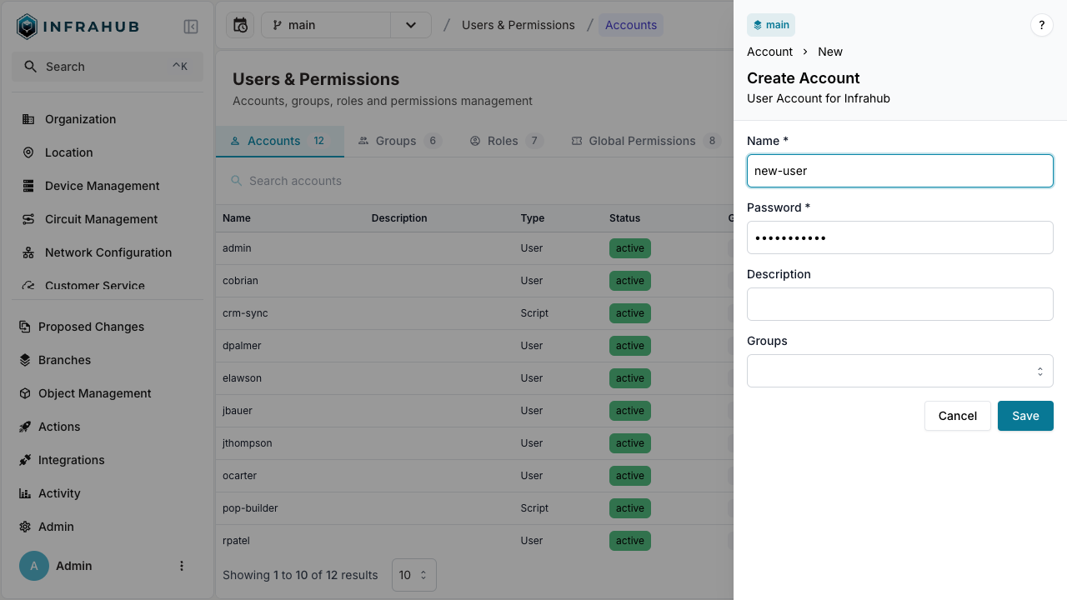Viewport: 1067px width, 600px height.
Task: Cancel account creation
Action: coord(957,416)
